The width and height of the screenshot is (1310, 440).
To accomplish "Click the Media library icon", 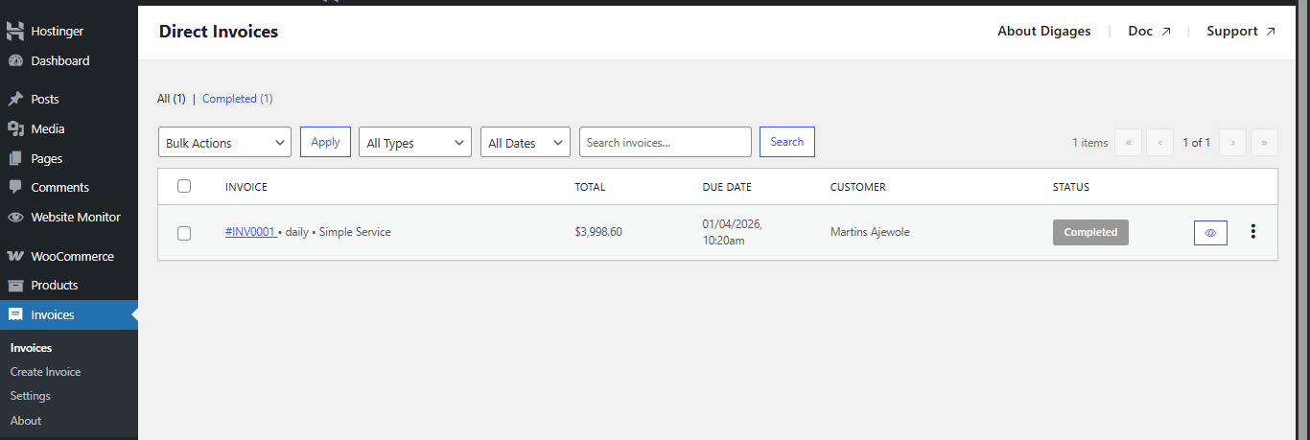I will (x=15, y=128).
